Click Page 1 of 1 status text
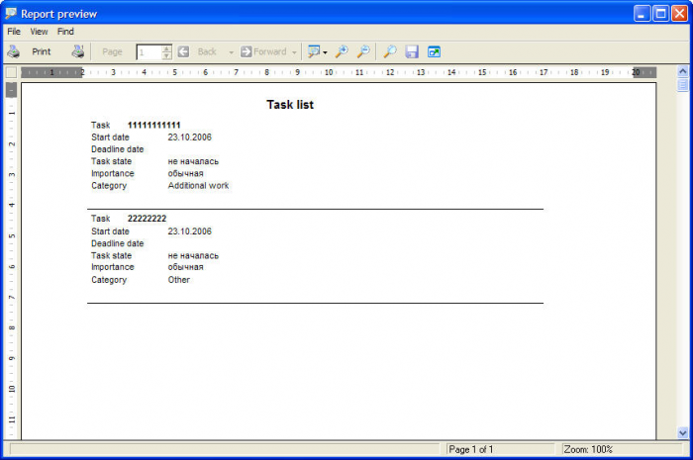Screen dimensions: 693x460 [470, 449]
